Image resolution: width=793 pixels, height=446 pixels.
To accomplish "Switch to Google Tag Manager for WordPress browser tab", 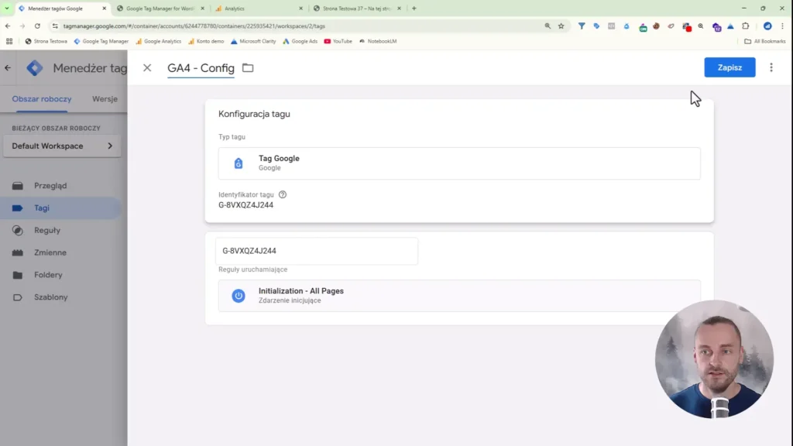I will tap(160, 9).
